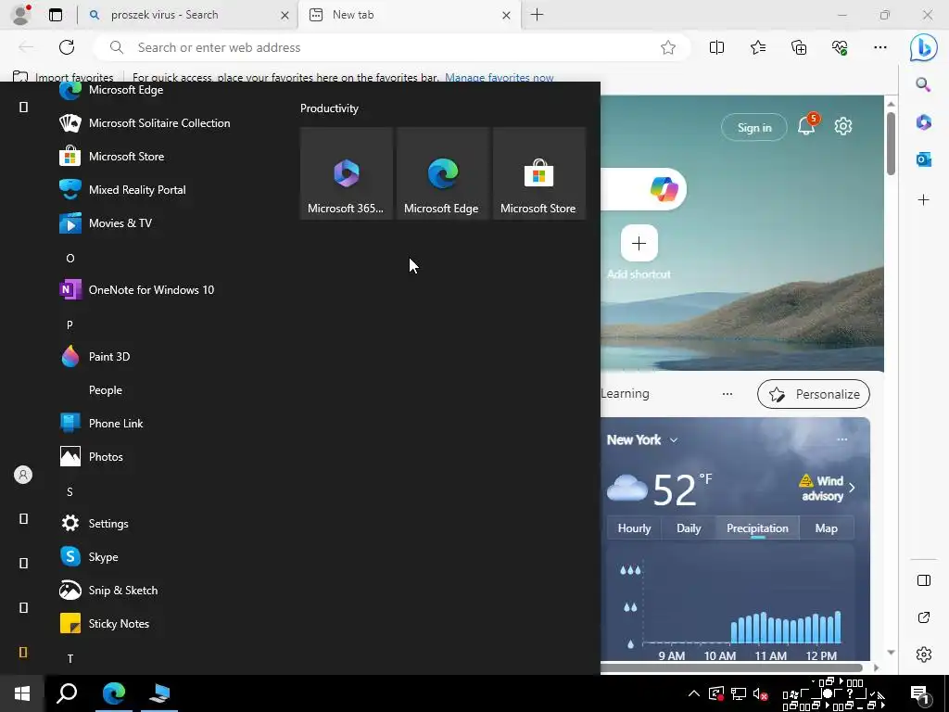This screenshot has height=712, width=949.
Task: Select the Precipitation weather tab
Action: click(757, 528)
